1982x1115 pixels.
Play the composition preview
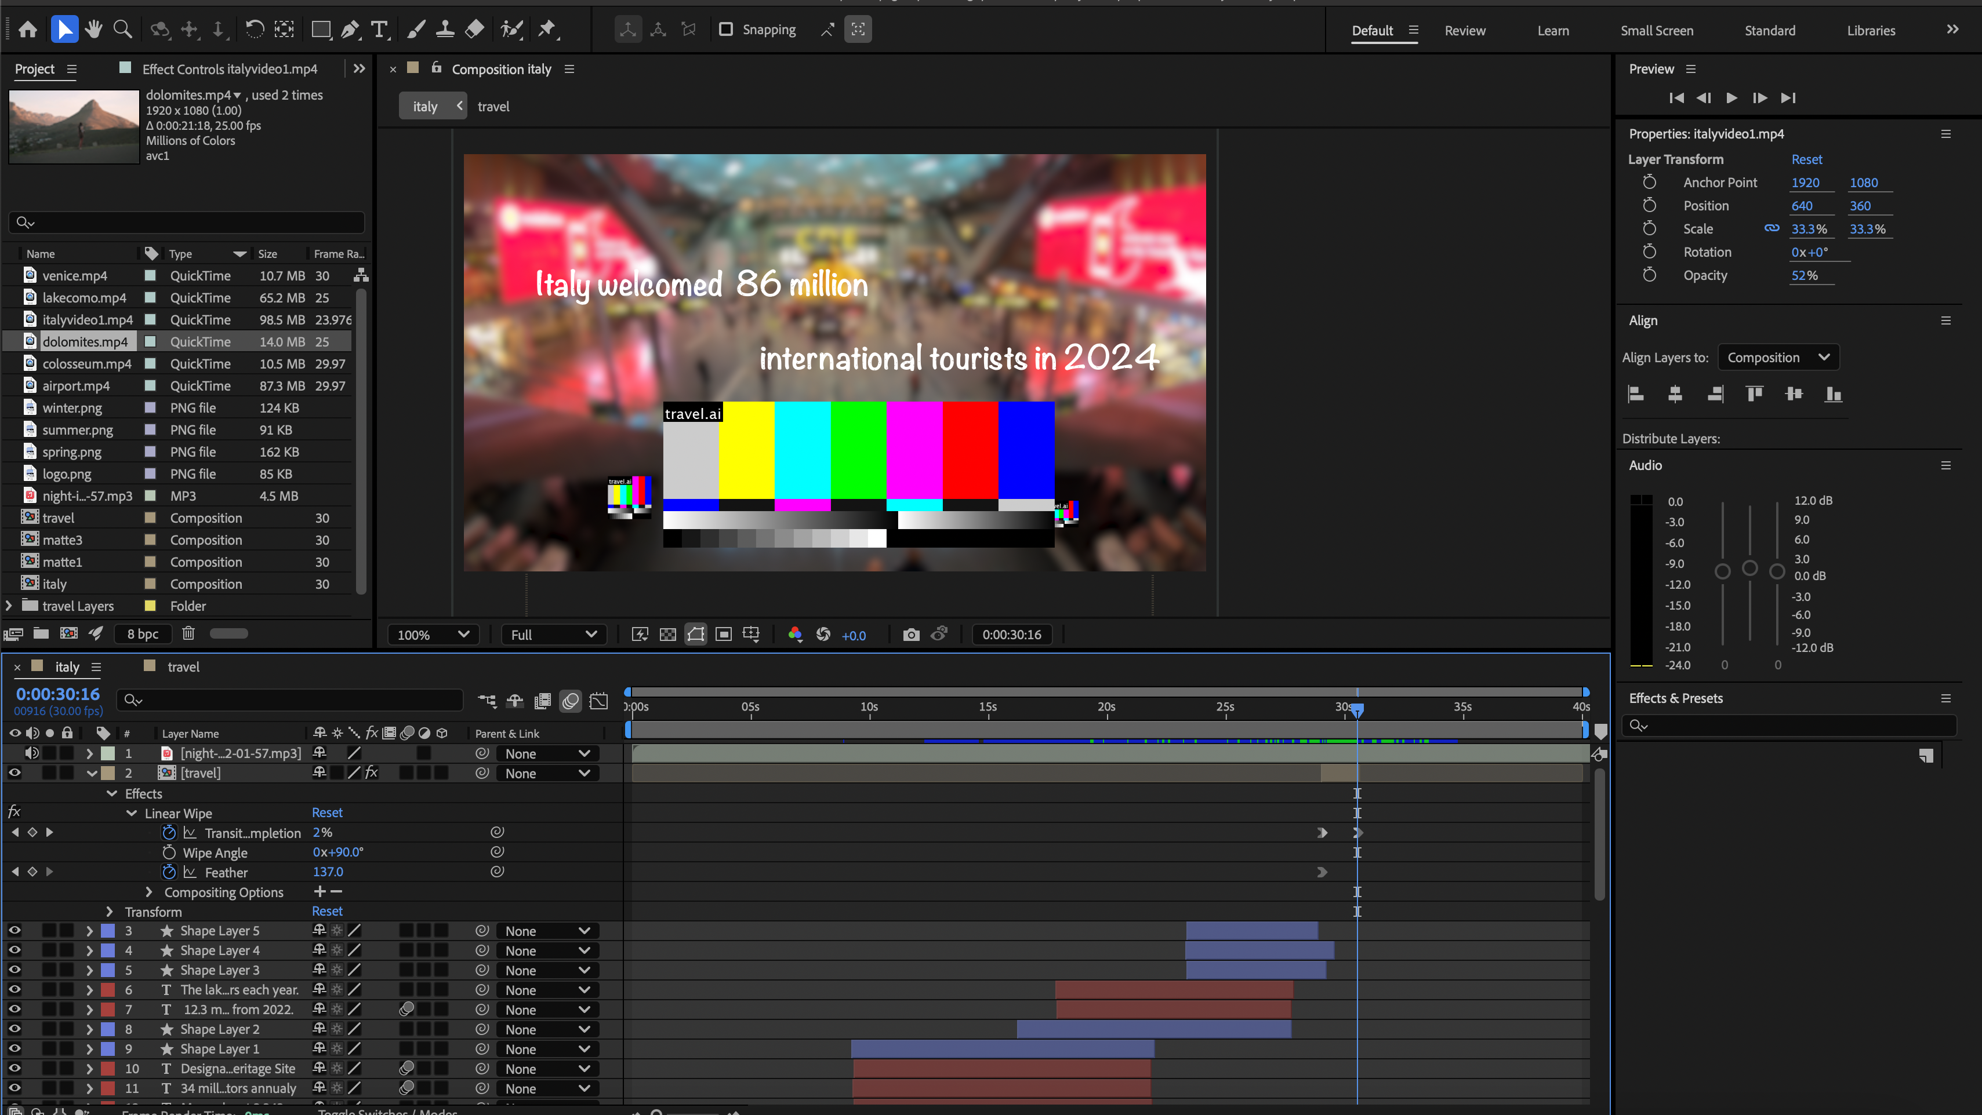tap(1731, 98)
